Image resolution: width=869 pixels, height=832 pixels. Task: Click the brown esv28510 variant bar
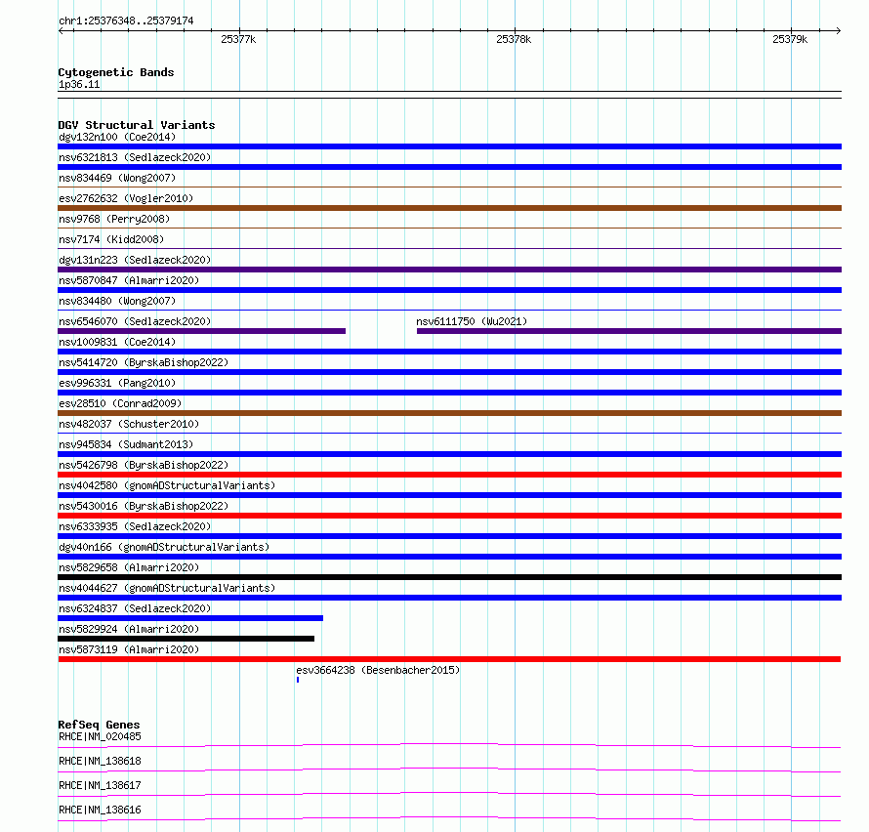tap(449, 413)
